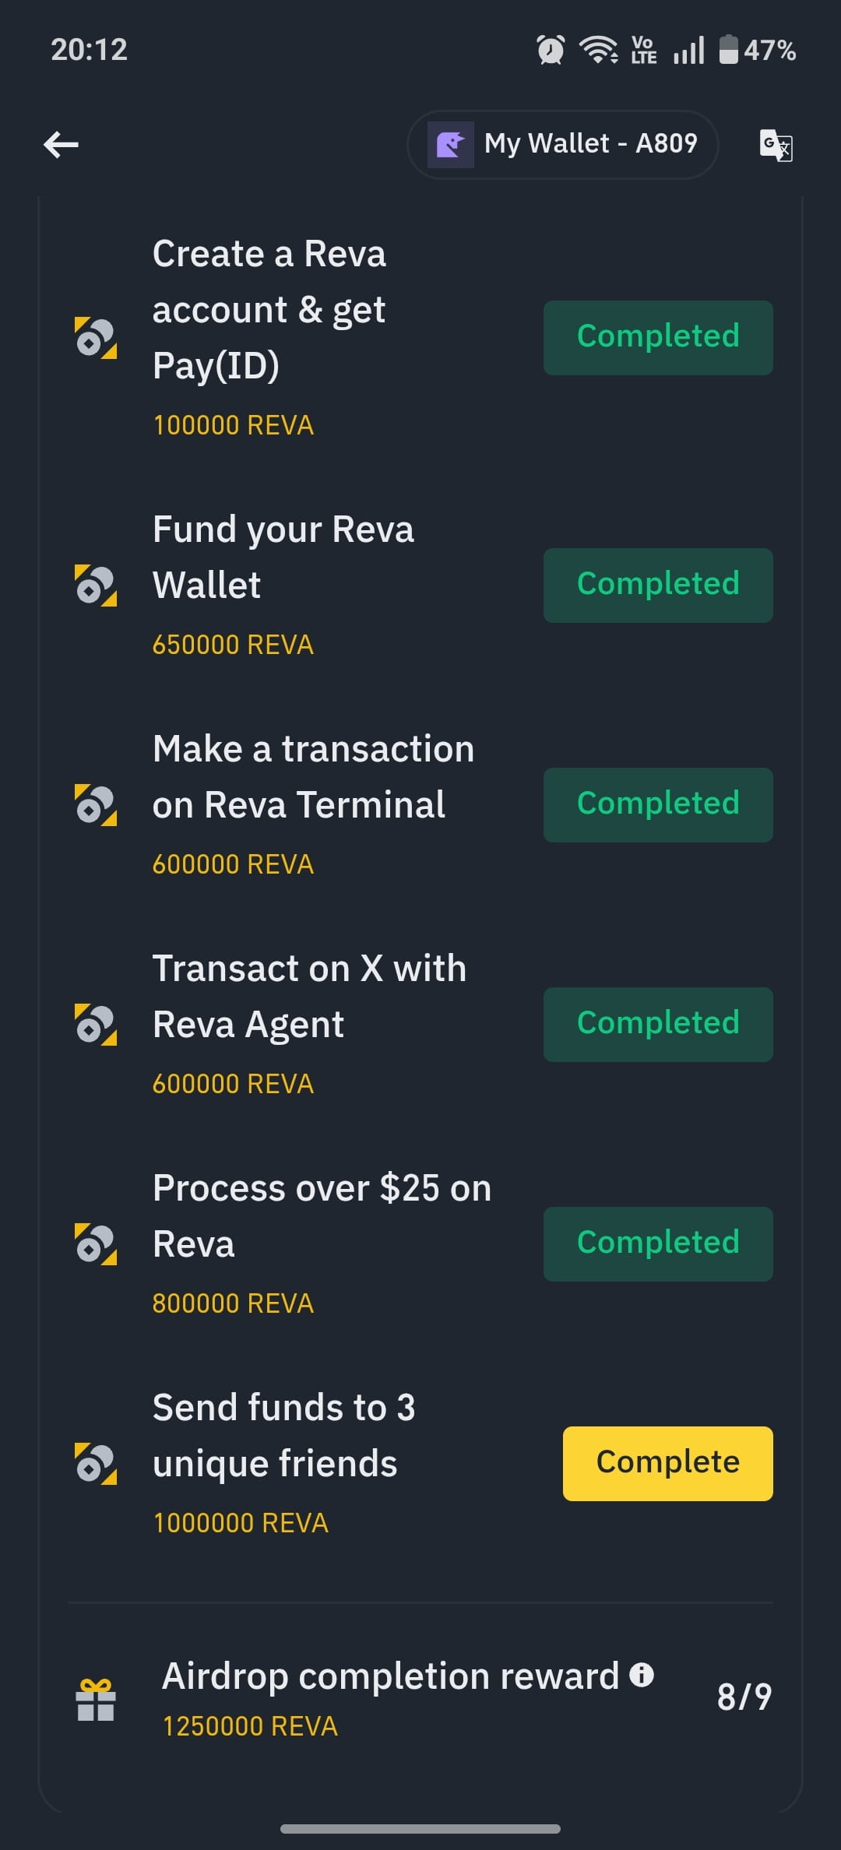Tap the 8/9 progress counter
Screen dimensions: 841x1850
pos(744,1697)
